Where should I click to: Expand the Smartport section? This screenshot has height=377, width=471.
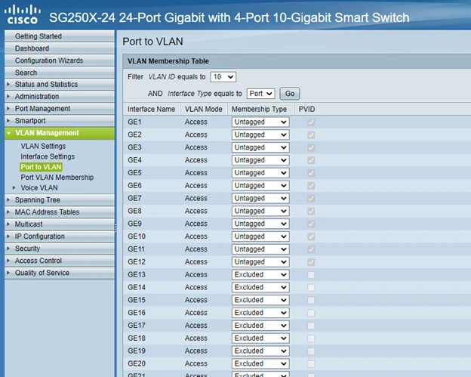coord(60,121)
